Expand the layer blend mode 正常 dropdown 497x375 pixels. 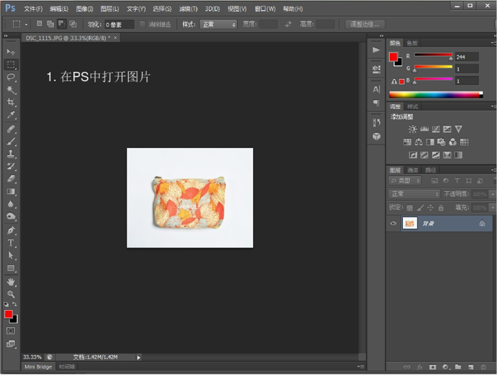415,194
